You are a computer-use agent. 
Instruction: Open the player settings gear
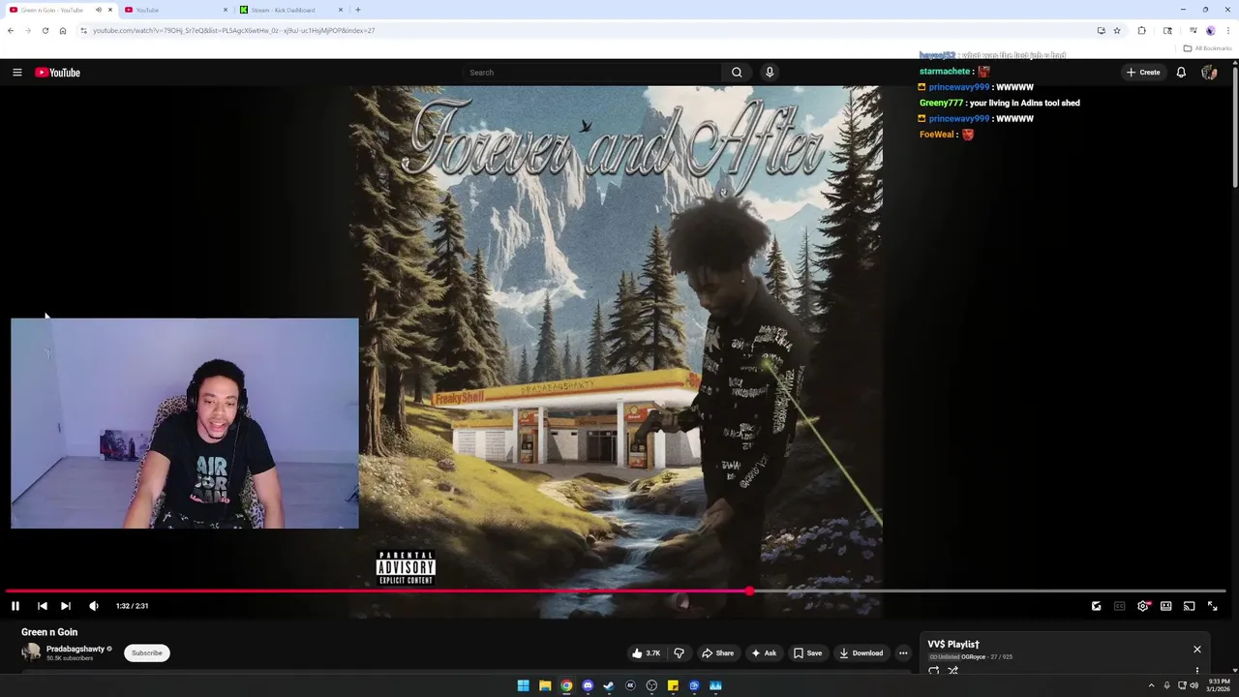[1143, 606]
